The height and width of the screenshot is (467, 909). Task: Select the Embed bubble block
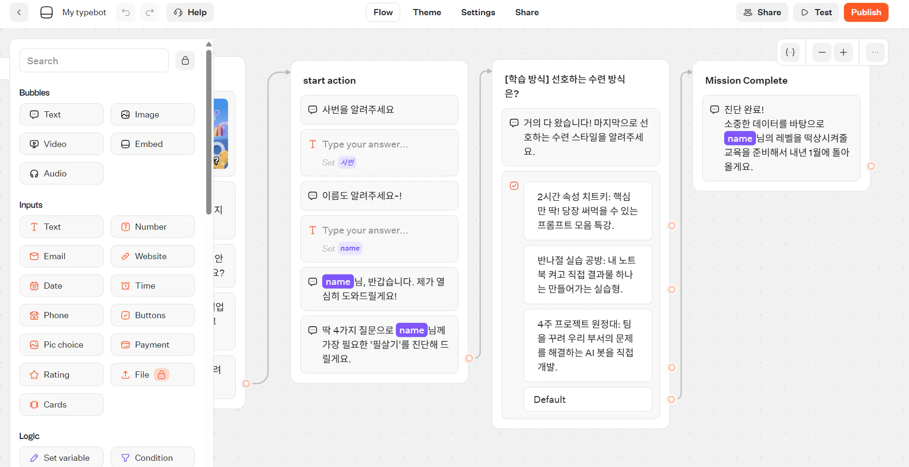[x=152, y=144]
